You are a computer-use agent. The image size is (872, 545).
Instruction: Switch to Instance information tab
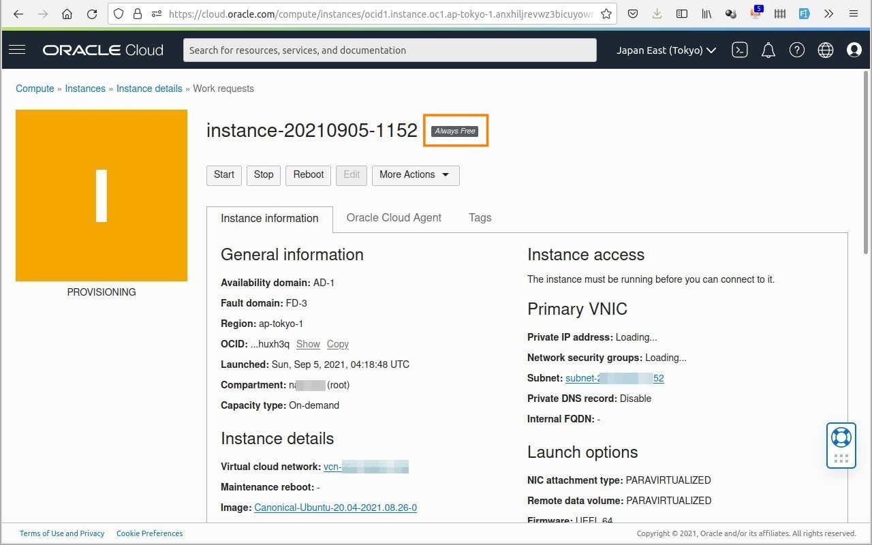(x=270, y=219)
